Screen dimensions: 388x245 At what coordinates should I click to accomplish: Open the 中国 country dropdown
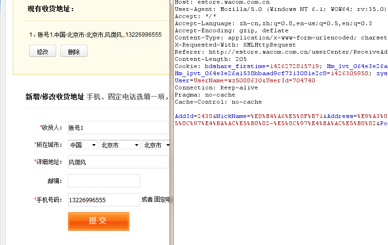coord(83,145)
